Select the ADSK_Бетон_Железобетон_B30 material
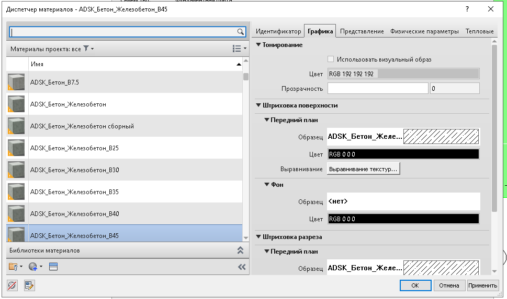 [75, 170]
